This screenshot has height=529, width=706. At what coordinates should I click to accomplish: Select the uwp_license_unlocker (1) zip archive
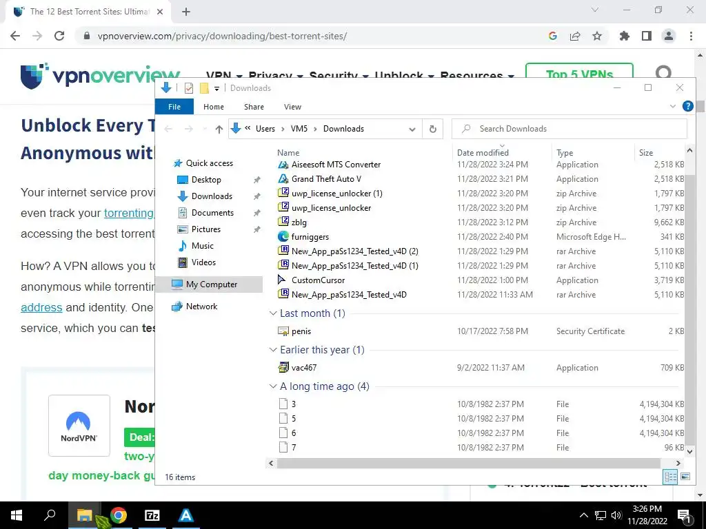coord(336,194)
